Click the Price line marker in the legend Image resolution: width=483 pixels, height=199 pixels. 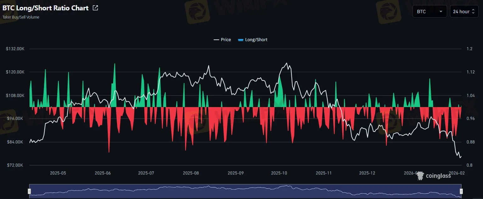point(216,40)
